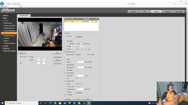Click the Mặc định default button
The image size is (188, 105).
68,99
